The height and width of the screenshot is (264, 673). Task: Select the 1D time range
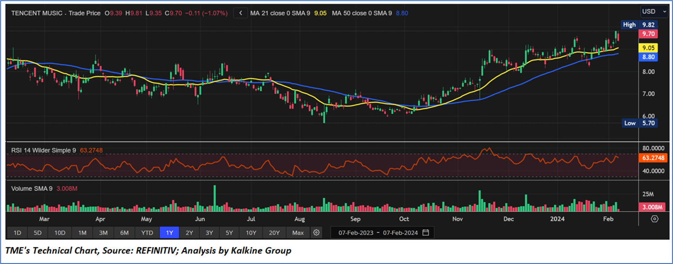point(17,233)
